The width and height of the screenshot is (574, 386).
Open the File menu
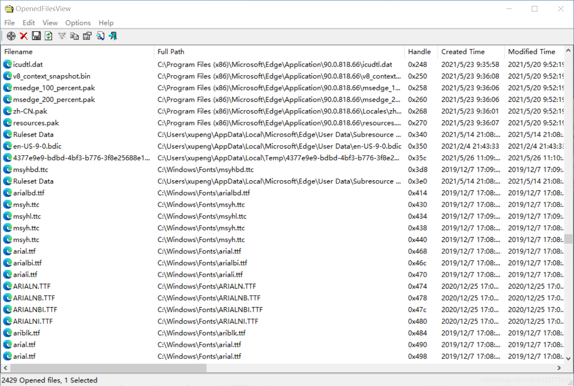pos(10,23)
